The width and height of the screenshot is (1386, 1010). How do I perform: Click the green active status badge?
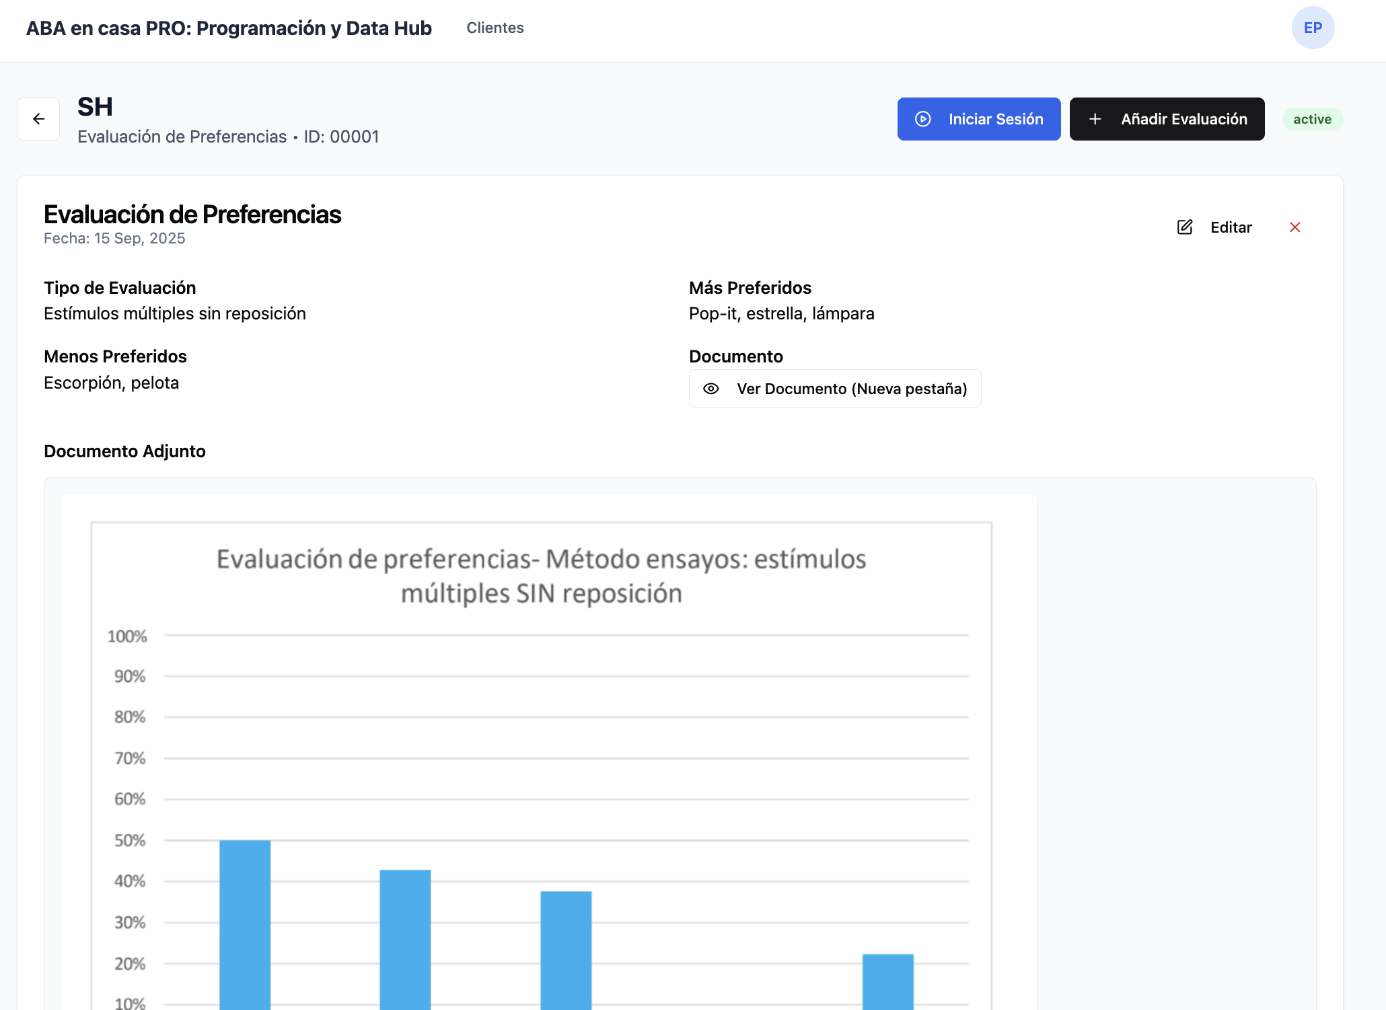(x=1312, y=119)
